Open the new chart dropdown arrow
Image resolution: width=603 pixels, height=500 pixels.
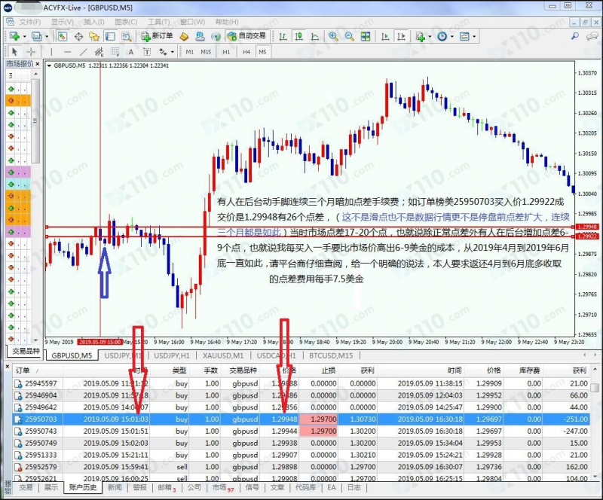26,36
